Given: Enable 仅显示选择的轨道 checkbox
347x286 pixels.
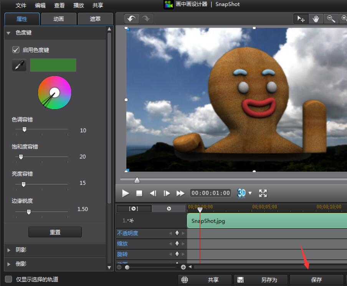Looking at the screenshot, I should click(8, 279).
